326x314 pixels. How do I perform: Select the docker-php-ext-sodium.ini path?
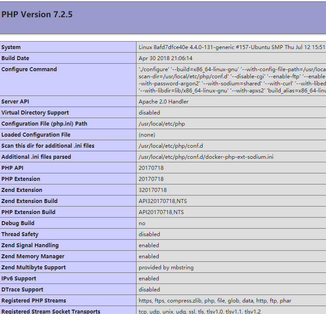coord(206,157)
